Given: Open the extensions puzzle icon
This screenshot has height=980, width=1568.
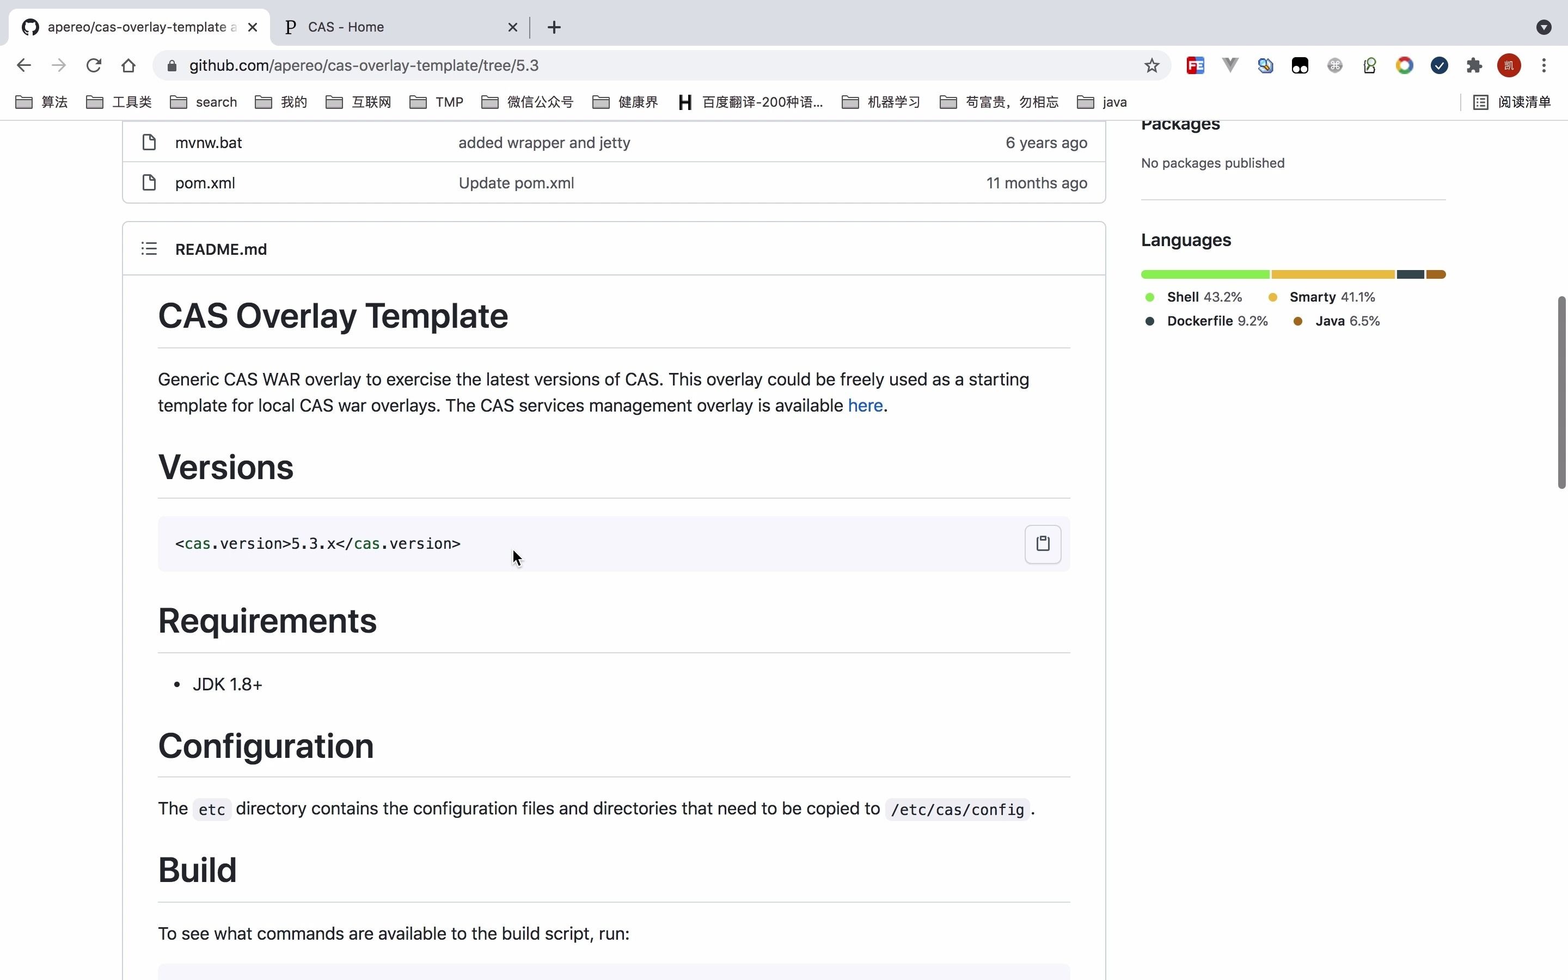Looking at the screenshot, I should click(1474, 65).
